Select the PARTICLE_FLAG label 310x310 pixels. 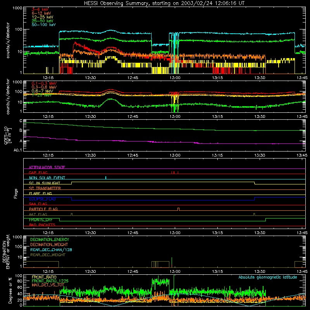click(x=43, y=209)
